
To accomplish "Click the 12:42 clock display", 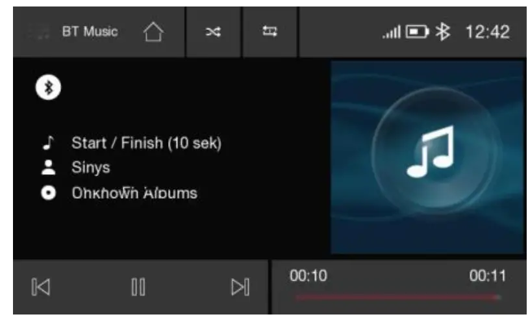I will tap(488, 32).
